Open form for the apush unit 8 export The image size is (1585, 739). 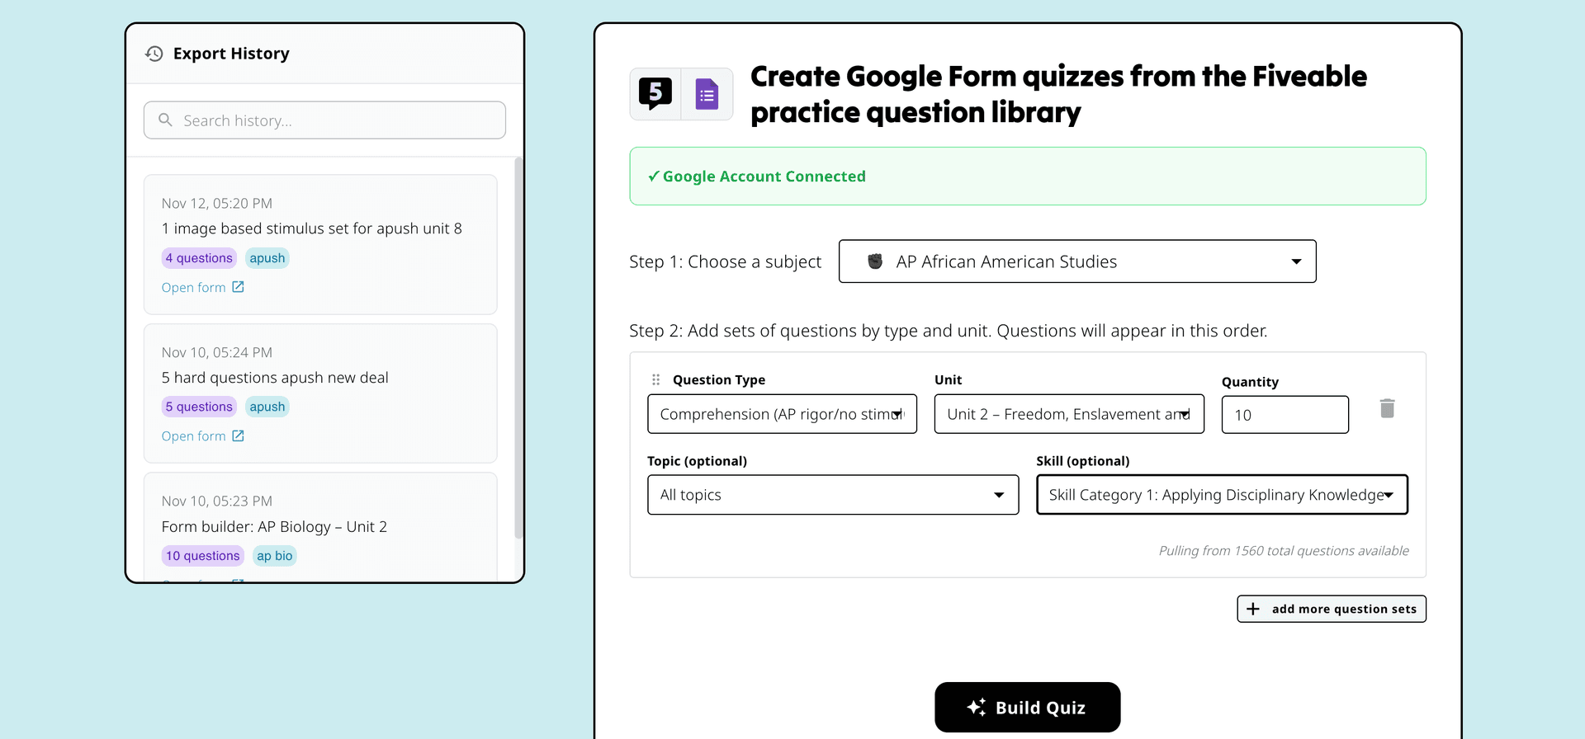click(194, 286)
